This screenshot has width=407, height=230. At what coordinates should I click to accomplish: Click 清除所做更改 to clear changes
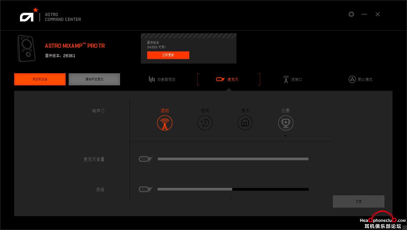point(94,79)
